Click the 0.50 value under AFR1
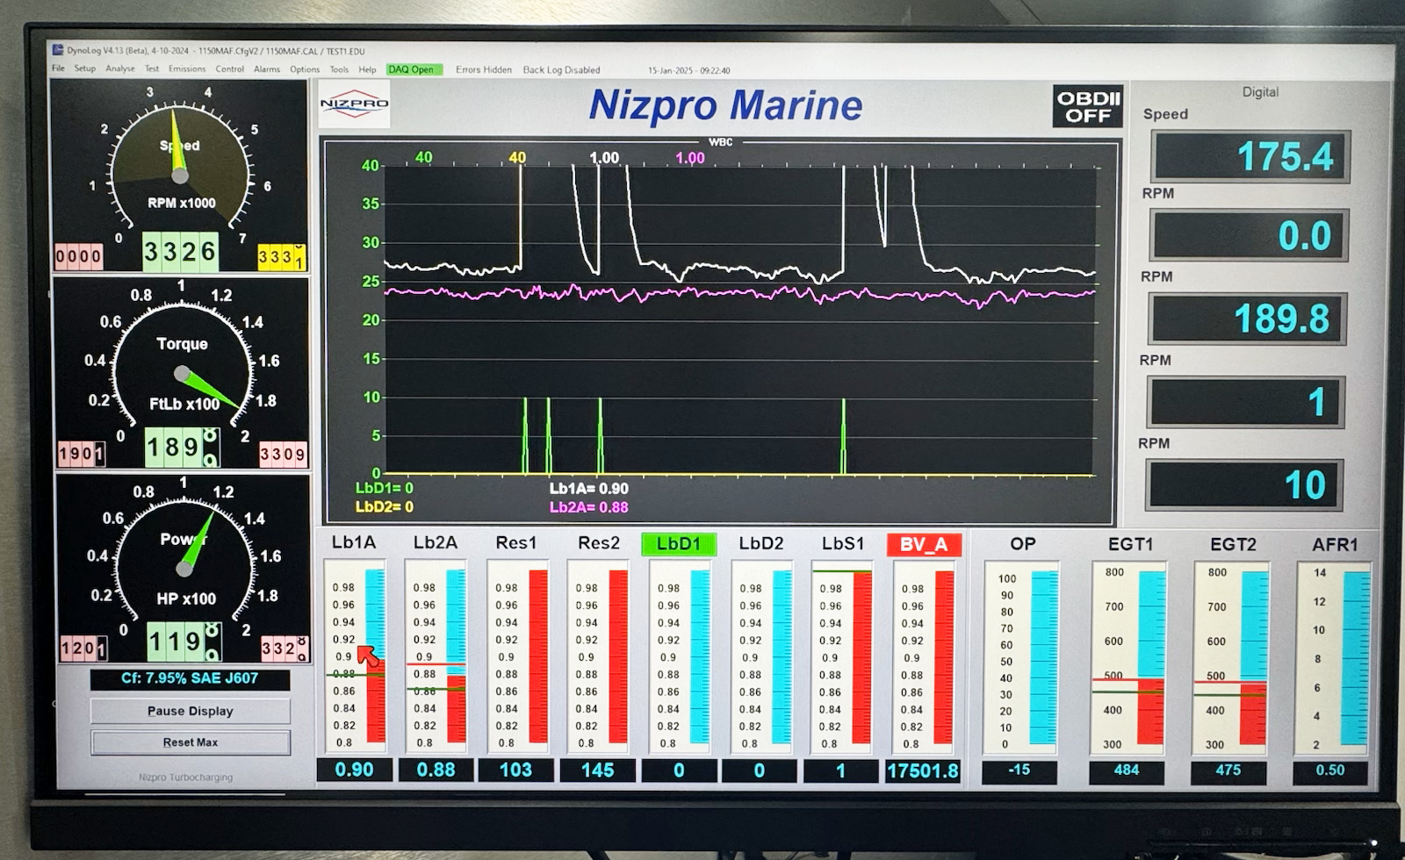Screen dimensions: 1405x860 [1330, 770]
